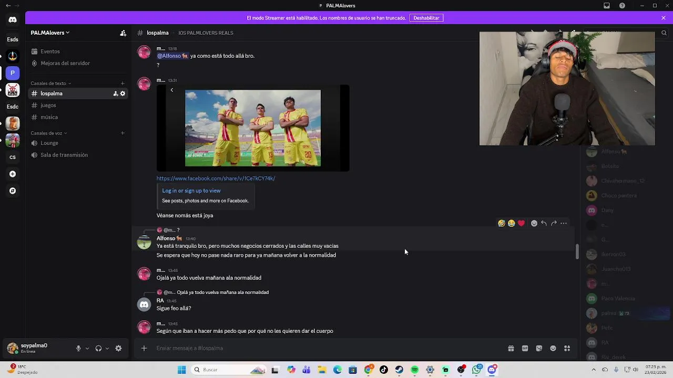Create a text channel with plus icon
The width and height of the screenshot is (673, 378).
tap(123, 83)
